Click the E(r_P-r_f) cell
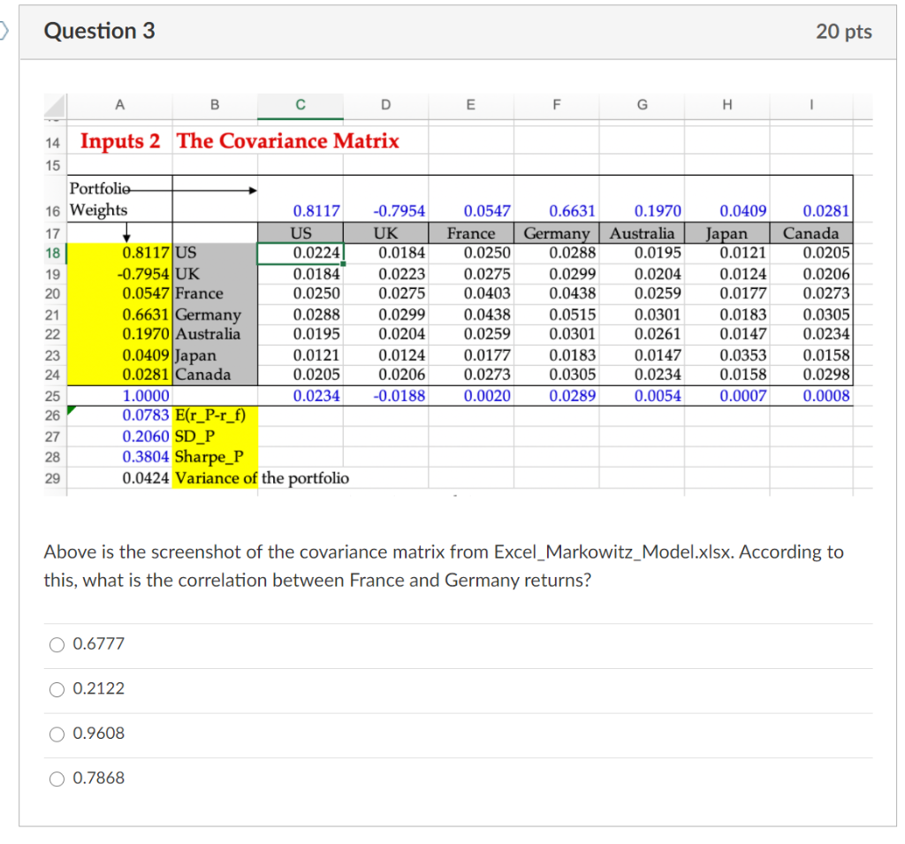 point(212,414)
